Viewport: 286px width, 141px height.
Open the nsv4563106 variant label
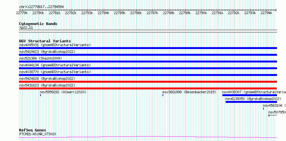pyautogui.click(x=274, y=105)
